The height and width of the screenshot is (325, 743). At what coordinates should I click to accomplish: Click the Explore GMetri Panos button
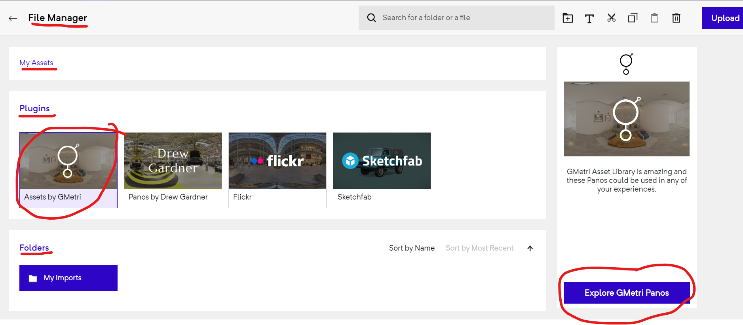tap(626, 293)
